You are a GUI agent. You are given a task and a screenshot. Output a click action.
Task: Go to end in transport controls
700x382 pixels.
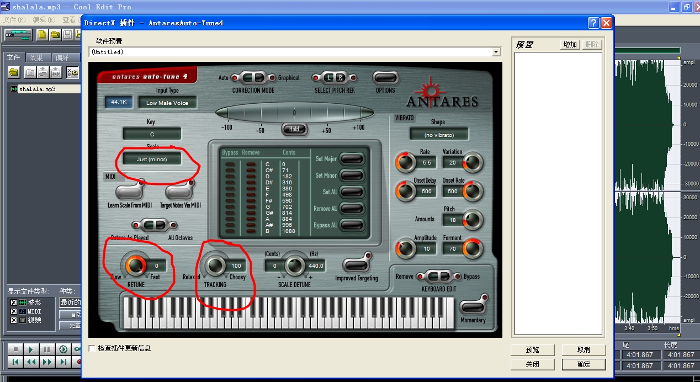click(63, 362)
